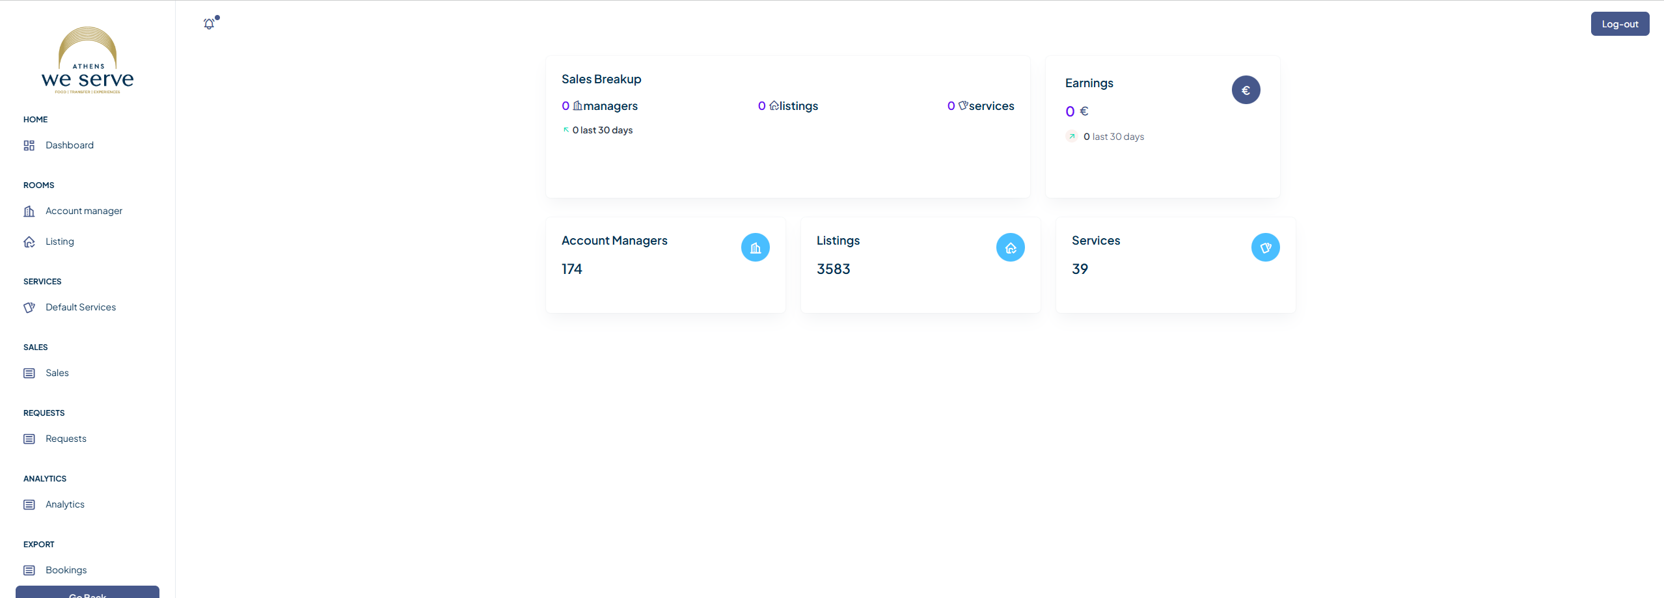1664x598 pixels.
Task: Click the Go Back button
Action: point(87,593)
